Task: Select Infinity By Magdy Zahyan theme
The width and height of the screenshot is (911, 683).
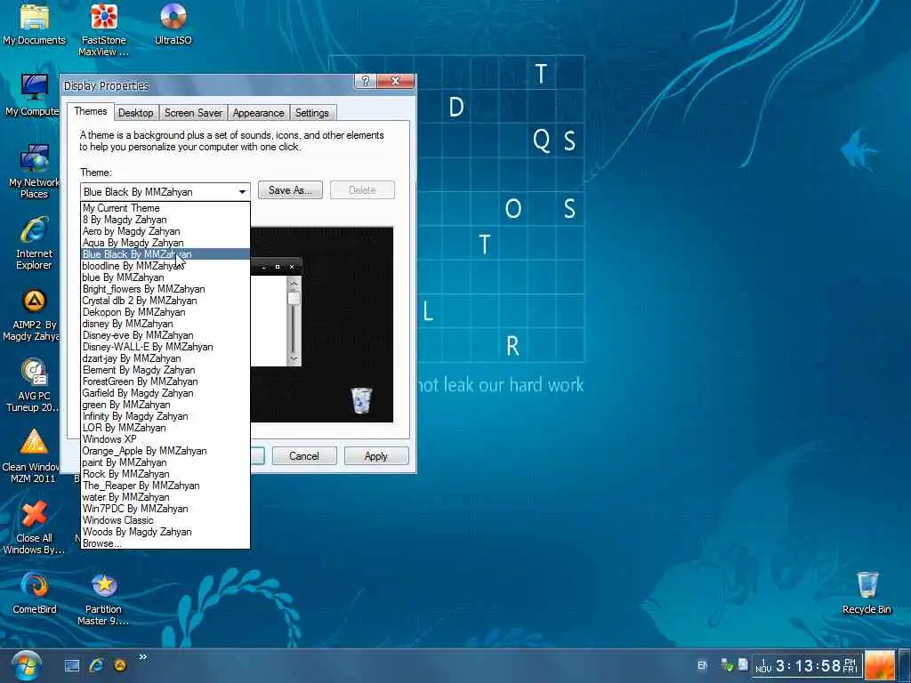Action: click(x=165, y=416)
